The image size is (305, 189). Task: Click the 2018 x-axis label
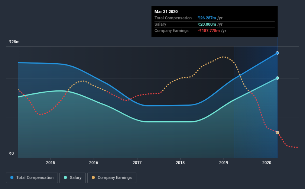click(180, 163)
